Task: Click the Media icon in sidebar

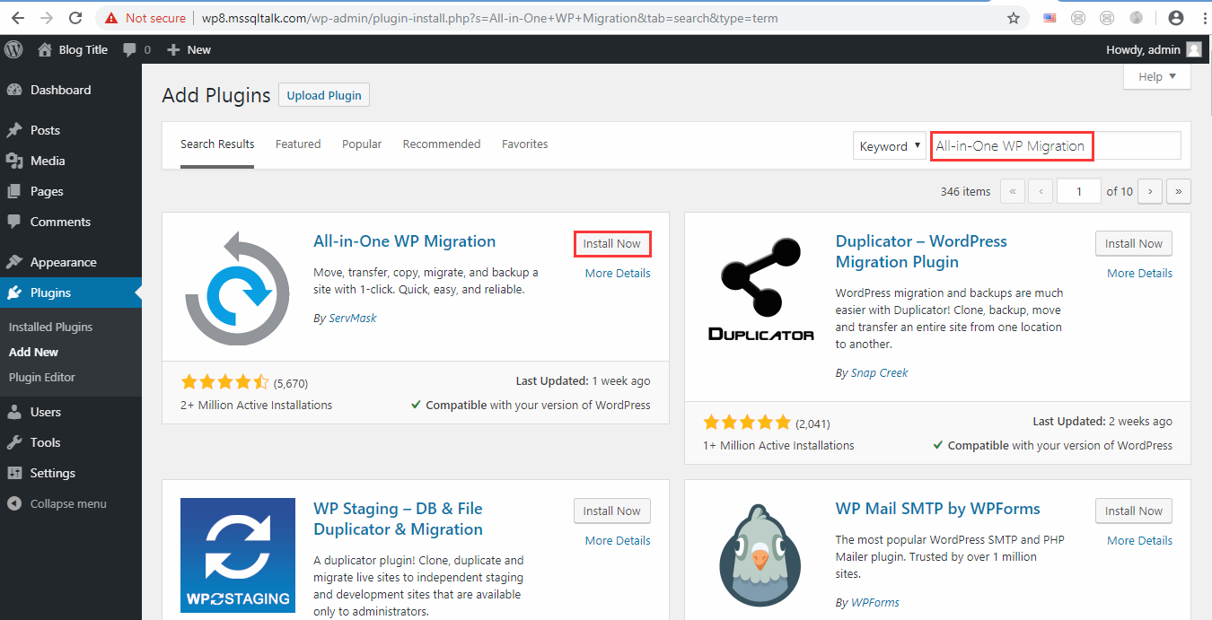Action: 14,161
